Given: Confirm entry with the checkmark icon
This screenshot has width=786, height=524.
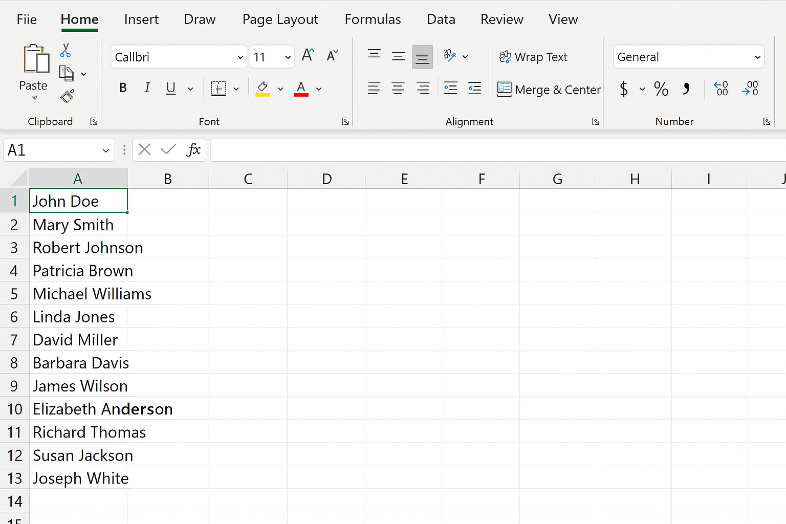Looking at the screenshot, I should [168, 149].
